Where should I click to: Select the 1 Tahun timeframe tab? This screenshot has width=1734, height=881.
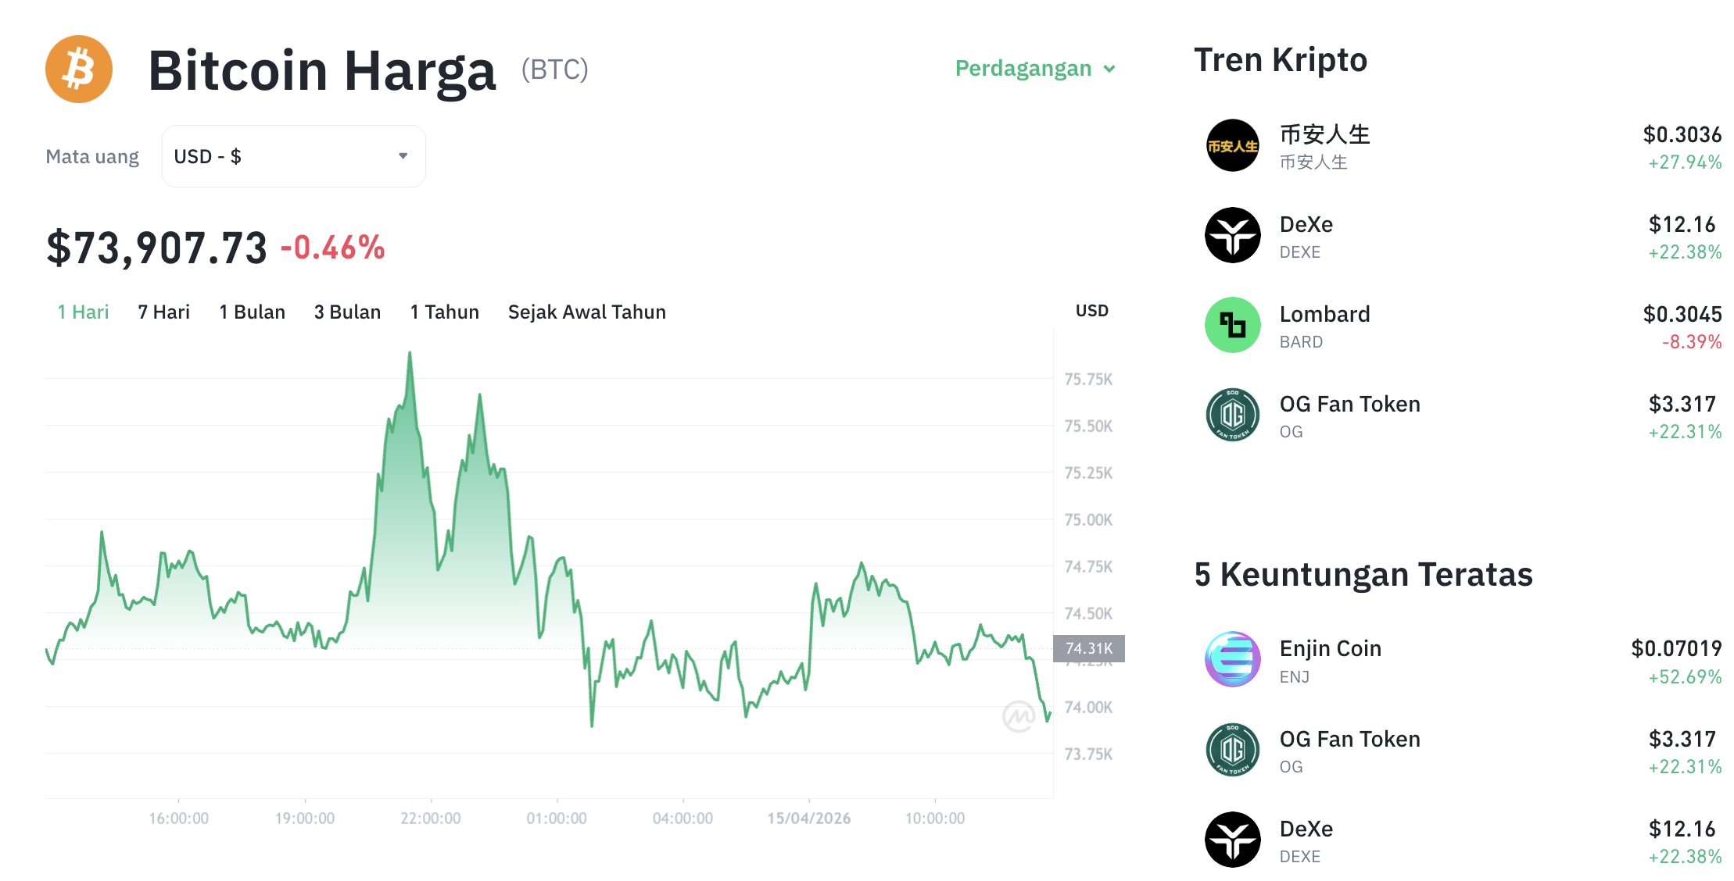point(443,312)
